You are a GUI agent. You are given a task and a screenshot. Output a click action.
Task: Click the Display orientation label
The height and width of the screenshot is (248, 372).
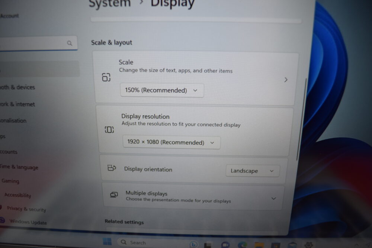[x=148, y=169]
